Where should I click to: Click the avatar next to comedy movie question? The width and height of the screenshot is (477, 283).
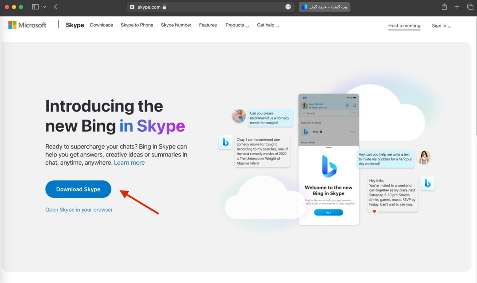(239, 116)
